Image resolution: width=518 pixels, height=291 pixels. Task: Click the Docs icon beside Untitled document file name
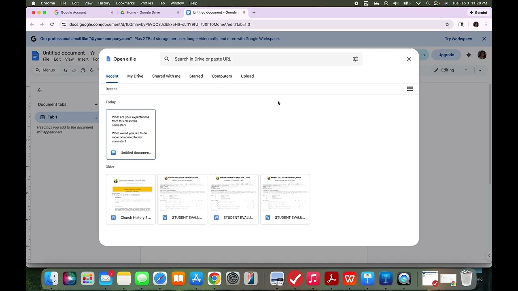click(x=113, y=153)
